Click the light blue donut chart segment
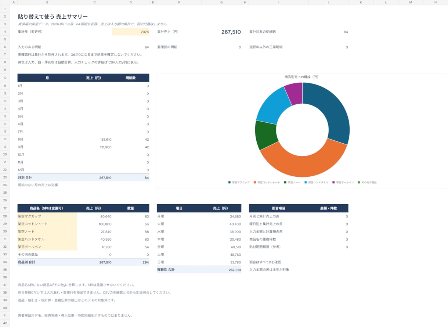This screenshot has height=327, width=448. (272, 106)
